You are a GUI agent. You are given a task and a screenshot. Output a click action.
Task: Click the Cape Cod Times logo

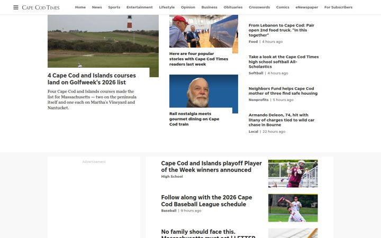(x=41, y=7)
